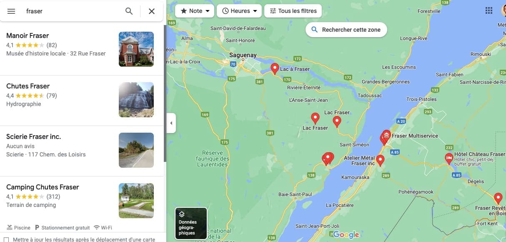Open the Données géographiques layers tile
This screenshot has height=242, width=506.
(191, 223)
